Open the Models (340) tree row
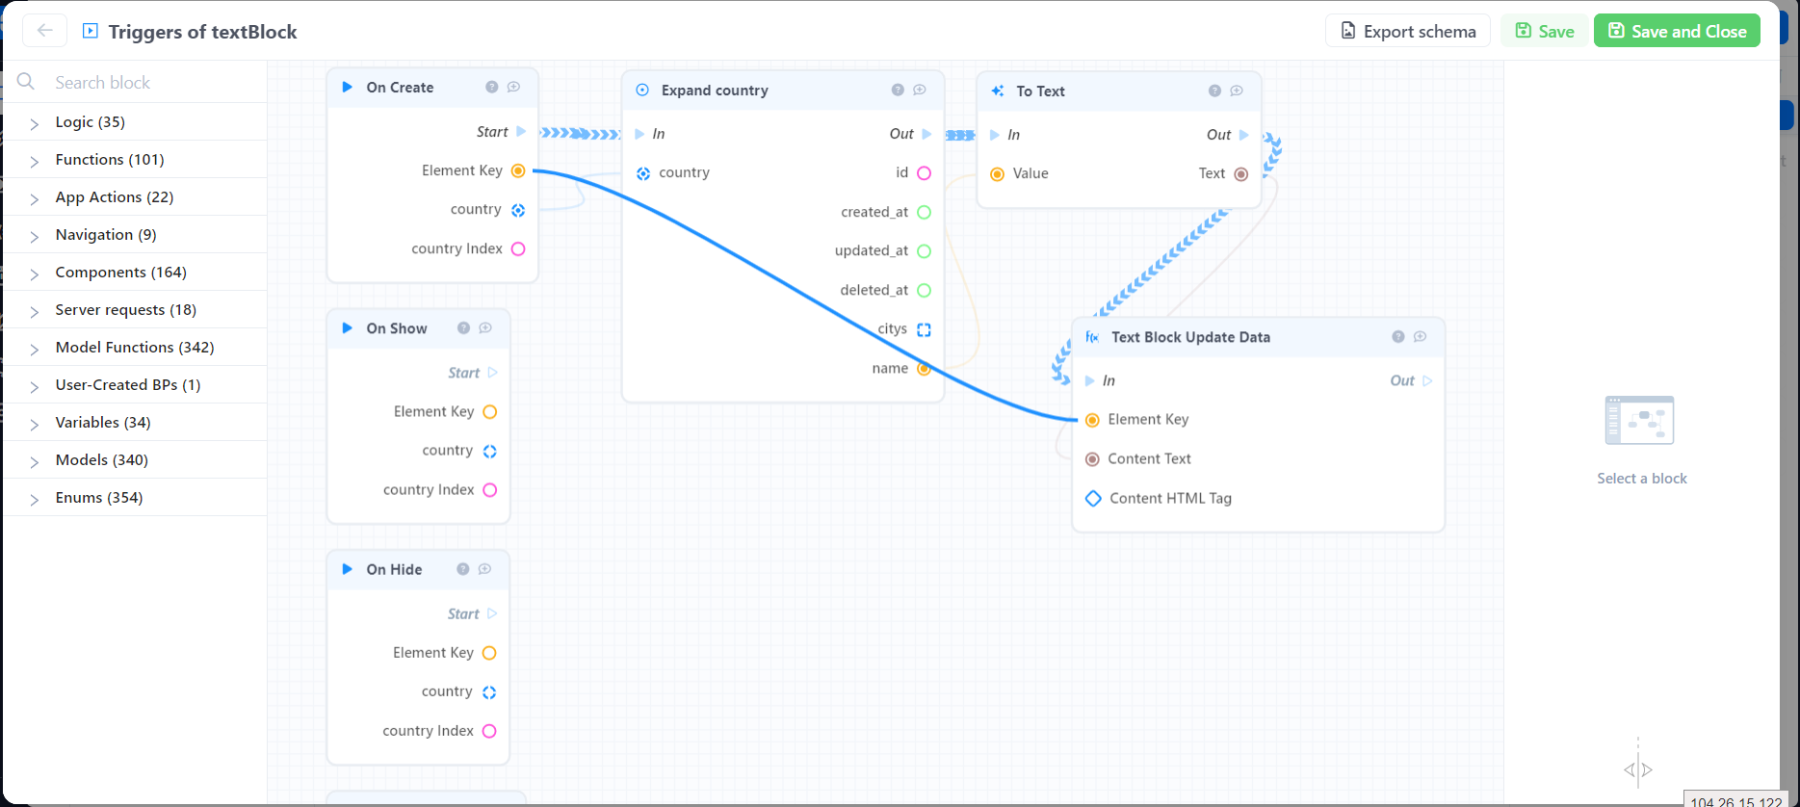This screenshot has width=1800, height=807. click(x=135, y=460)
